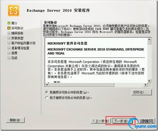
Task: Click the 安装类型 step square icon
Action: pyautogui.click(x=9, y=38)
